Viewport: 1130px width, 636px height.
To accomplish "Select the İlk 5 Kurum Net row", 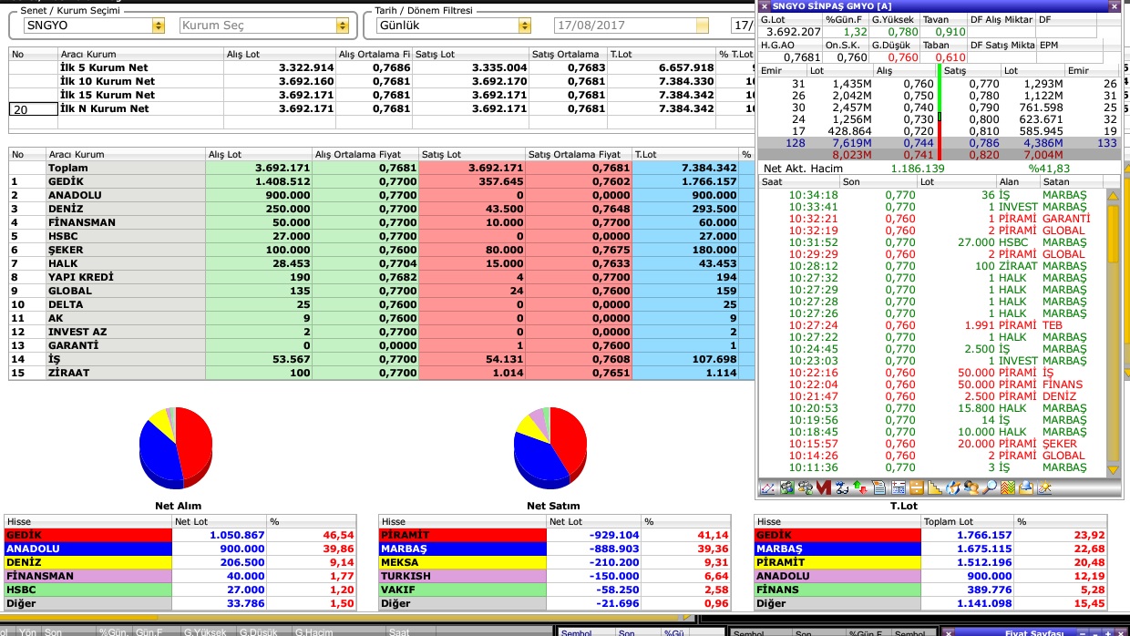I will point(383,67).
